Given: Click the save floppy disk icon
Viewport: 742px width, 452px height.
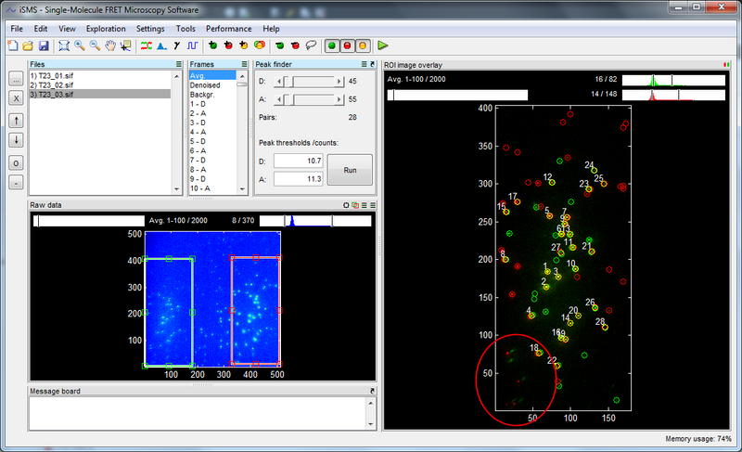Looking at the screenshot, I should tap(44, 45).
